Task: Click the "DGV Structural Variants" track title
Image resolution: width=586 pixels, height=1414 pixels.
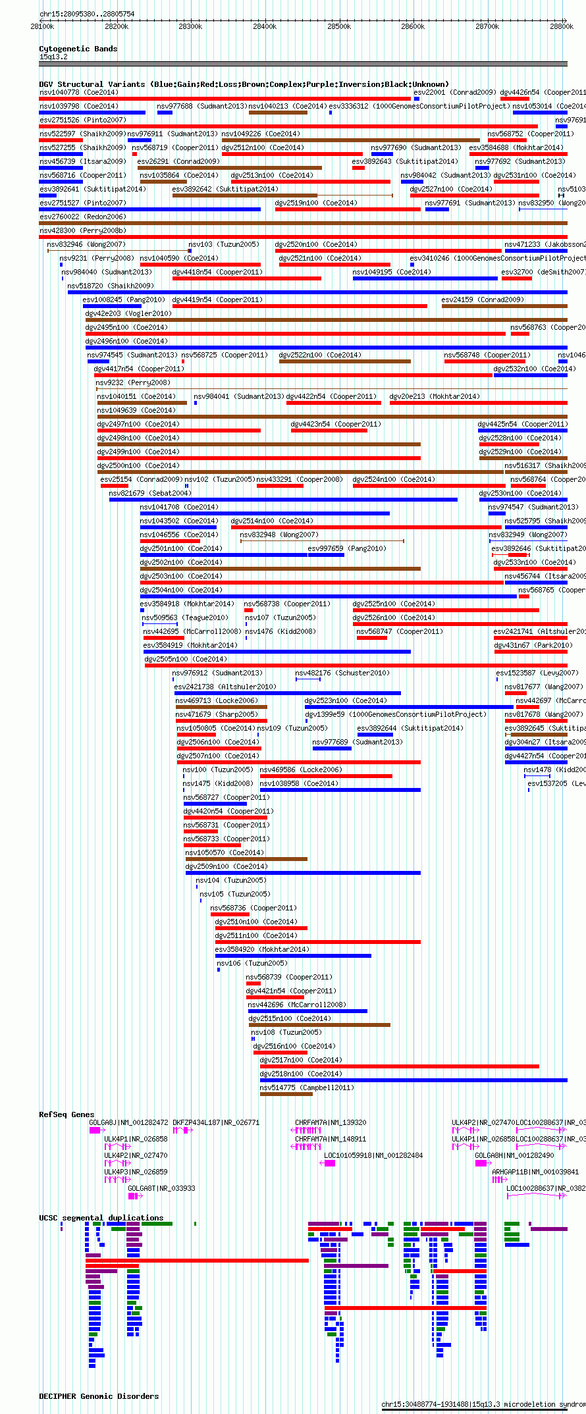Action: (244, 84)
